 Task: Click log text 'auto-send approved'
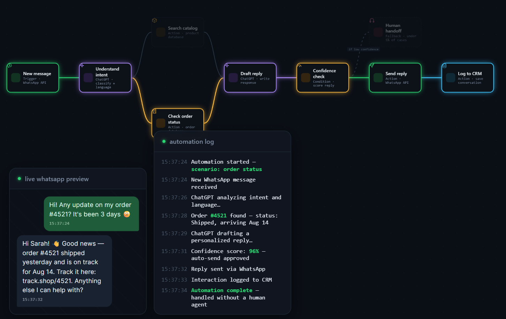220,258
